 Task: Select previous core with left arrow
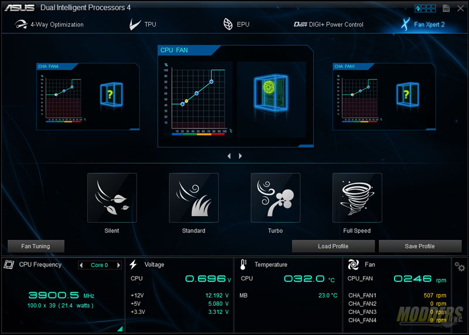click(81, 265)
